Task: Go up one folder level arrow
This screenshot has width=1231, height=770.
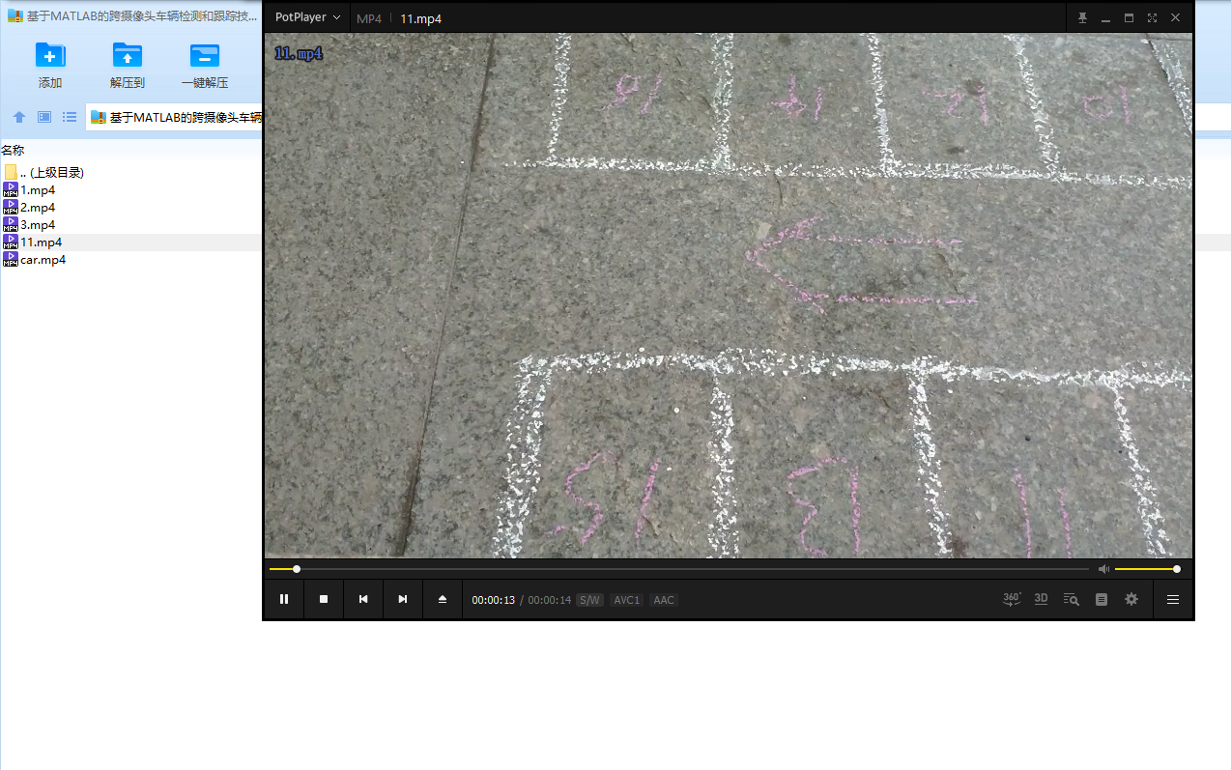Action: click(19, 117)
